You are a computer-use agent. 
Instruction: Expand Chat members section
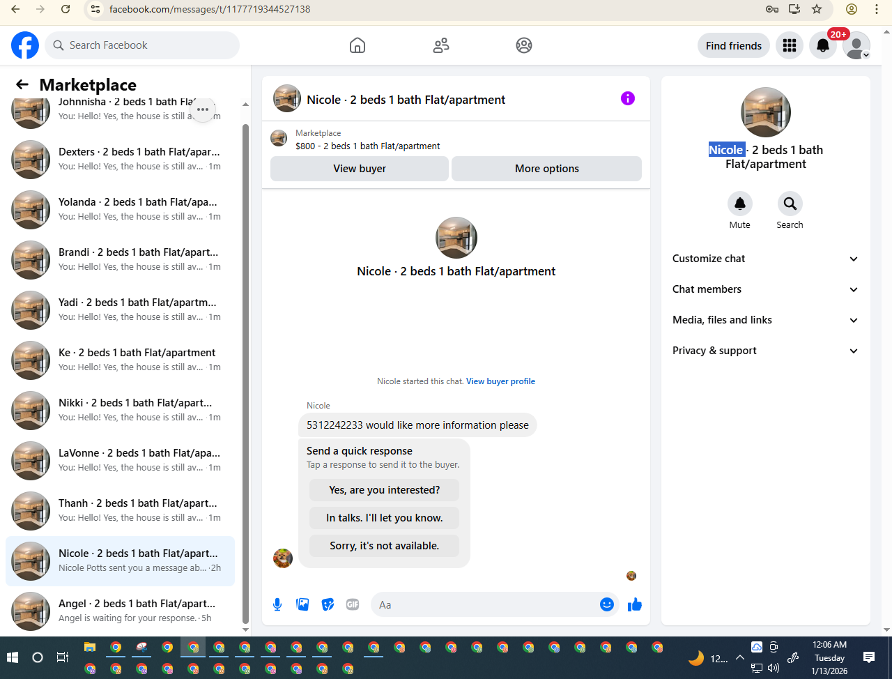pos(766,289)
